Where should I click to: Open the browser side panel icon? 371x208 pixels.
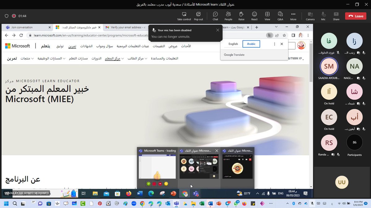(x=293, y=35)
